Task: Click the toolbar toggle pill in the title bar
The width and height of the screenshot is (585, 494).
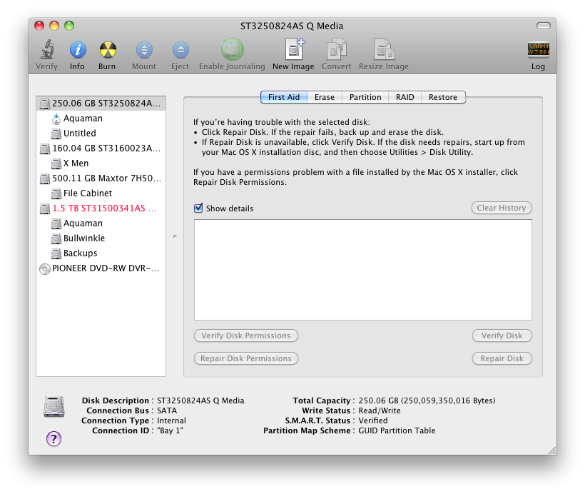Action: 543,26
